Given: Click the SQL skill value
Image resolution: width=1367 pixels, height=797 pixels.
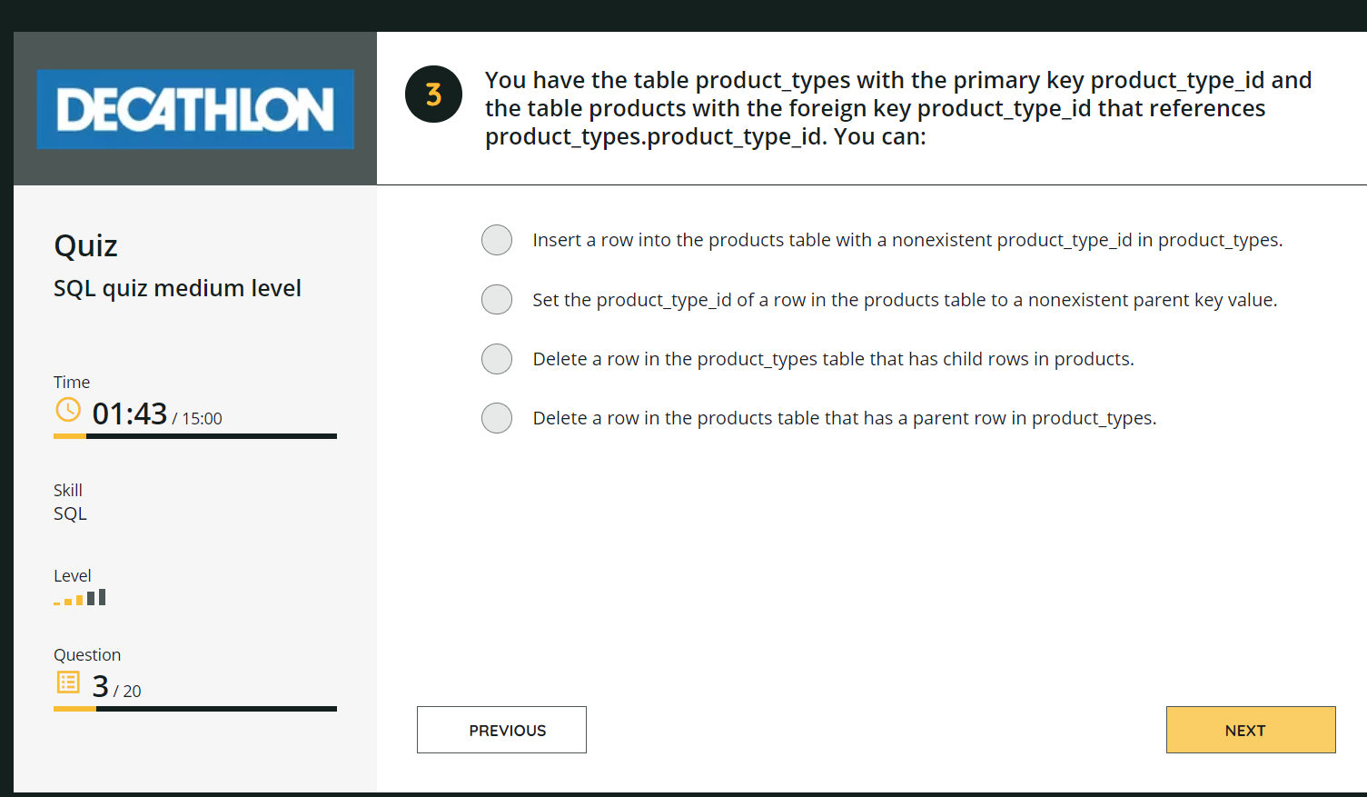Looking at the screenshot, I should coord(70,513).
